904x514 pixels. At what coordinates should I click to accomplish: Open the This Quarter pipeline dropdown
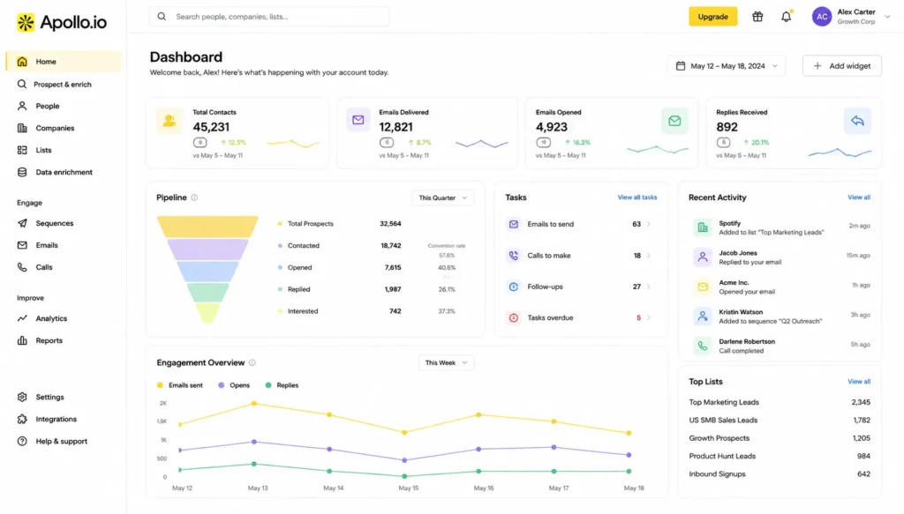pyautogui.click(x=443, y=198)
